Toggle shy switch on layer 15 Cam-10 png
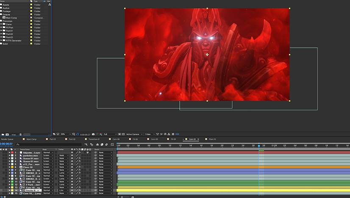The height and width of the screenshot is (198, 350). pos(72,193)
